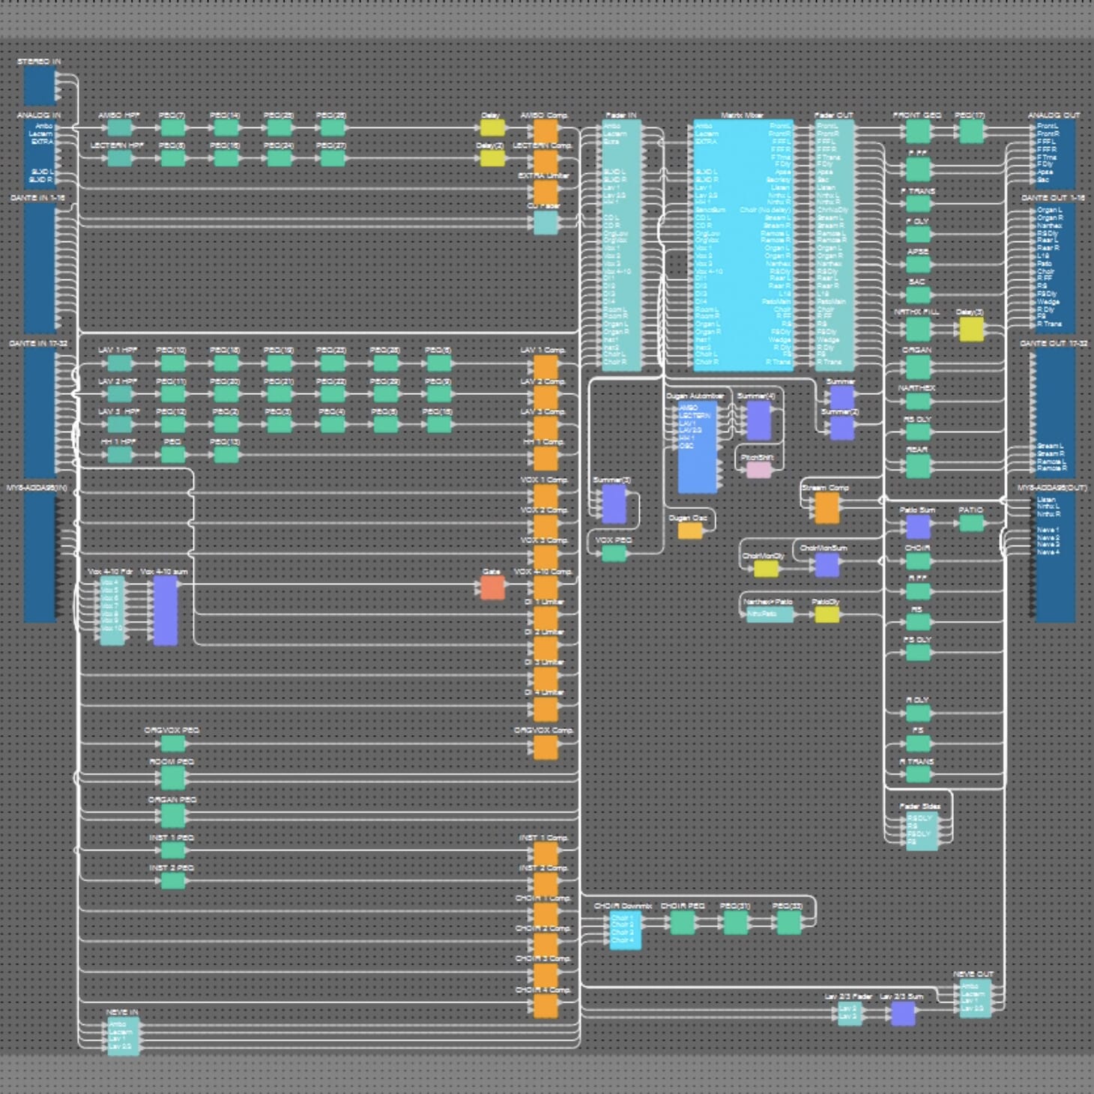The width and height of the screenshot is (1094, 1094).
Task: Select the Fader Sides block
Action: [921, 830]
